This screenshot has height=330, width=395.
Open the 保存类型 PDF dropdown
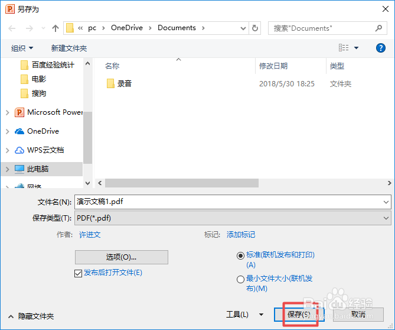pyautogui.click(x=233, y=218)
